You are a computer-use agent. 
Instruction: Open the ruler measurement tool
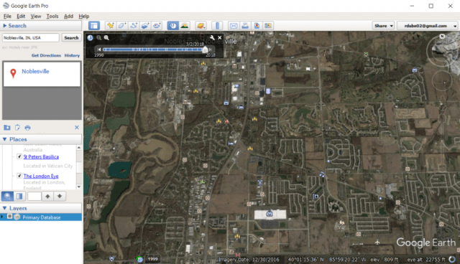(x=217, y=26)
